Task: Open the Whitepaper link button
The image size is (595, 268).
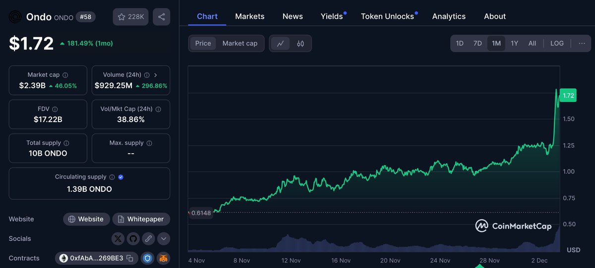Action: (x=141, y=219)
